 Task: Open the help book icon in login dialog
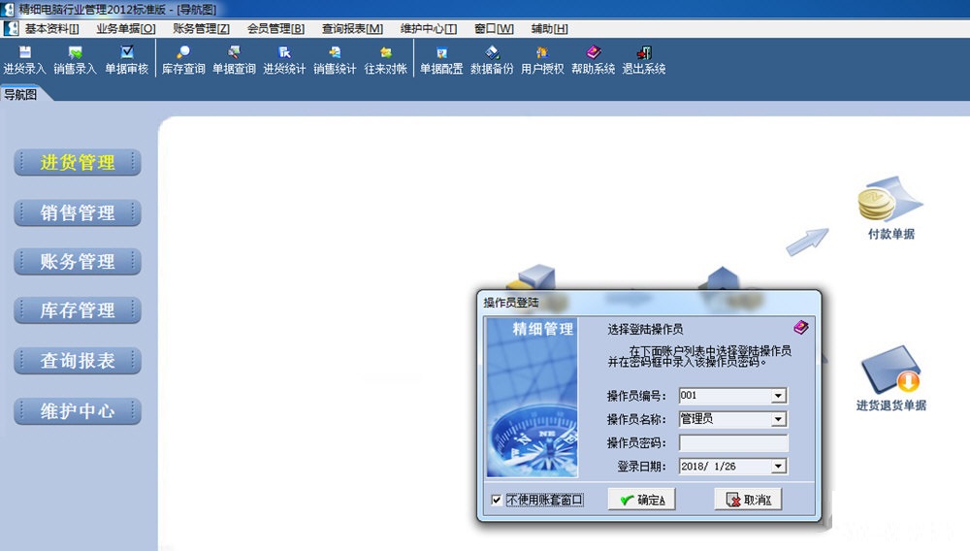click(801, 327)
